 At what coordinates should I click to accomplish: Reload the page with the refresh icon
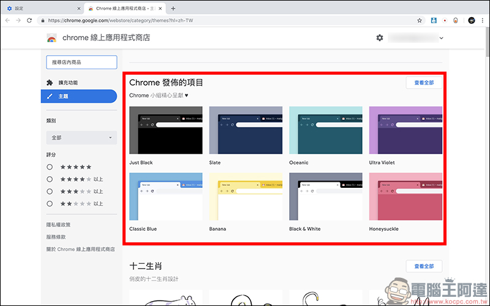(29, 20)
